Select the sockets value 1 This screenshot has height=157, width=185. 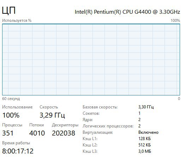click(139, 113)
